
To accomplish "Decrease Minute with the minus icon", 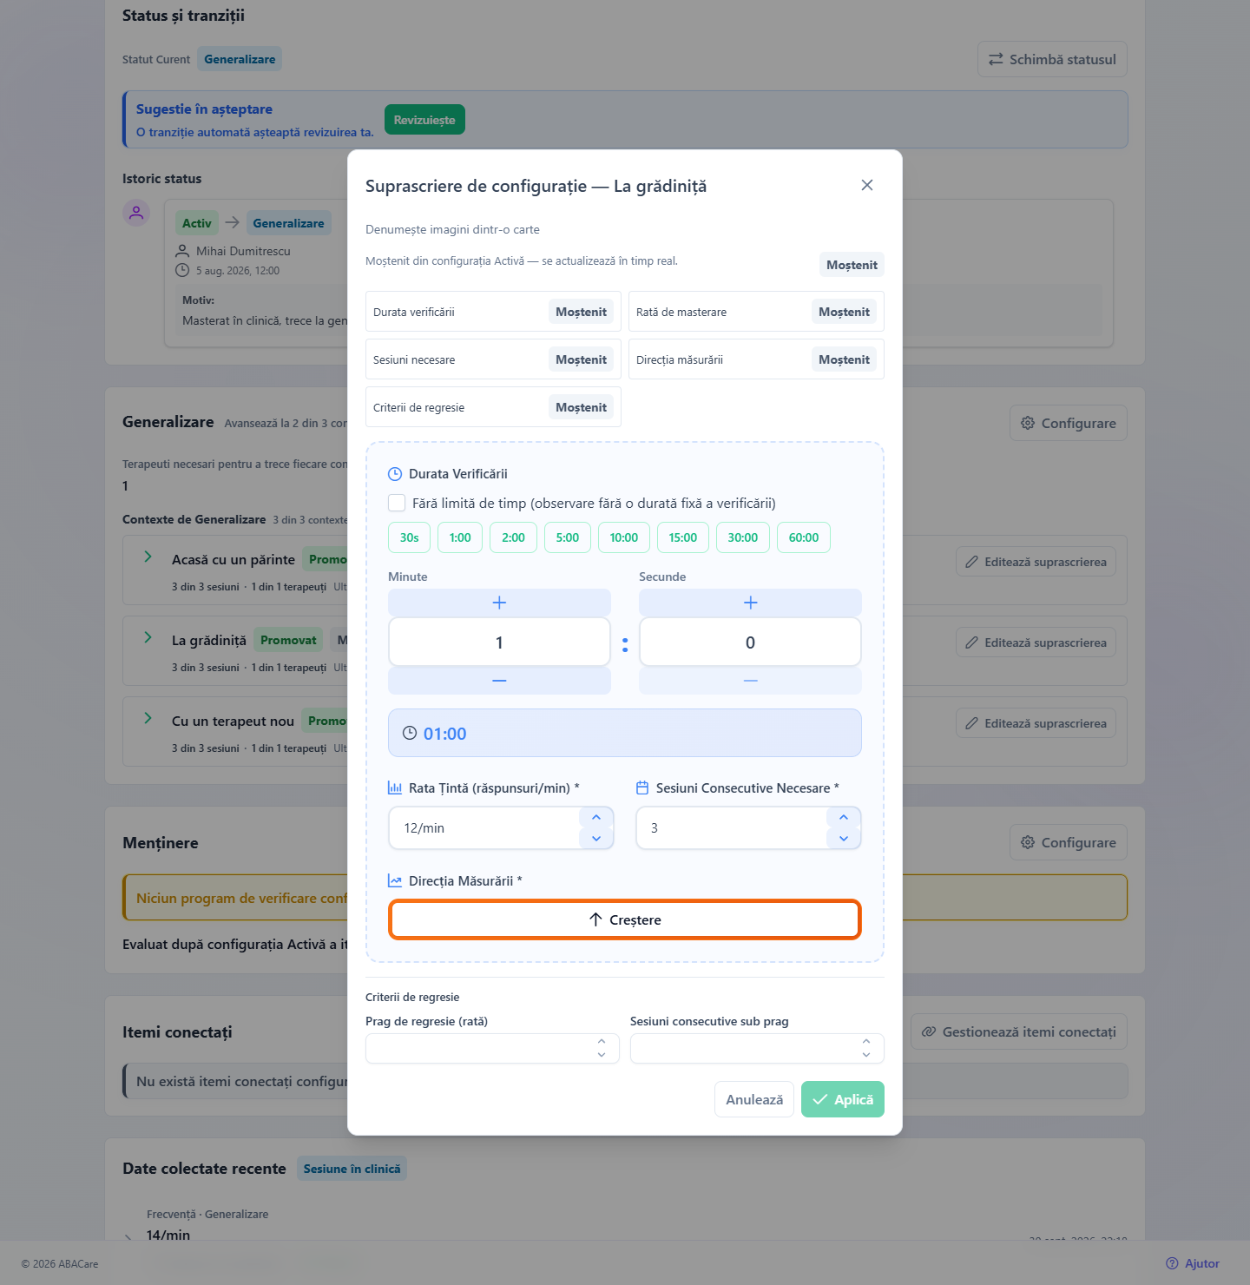I will [499, 681].
